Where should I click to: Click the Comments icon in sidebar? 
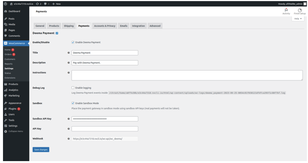point(6,36)
